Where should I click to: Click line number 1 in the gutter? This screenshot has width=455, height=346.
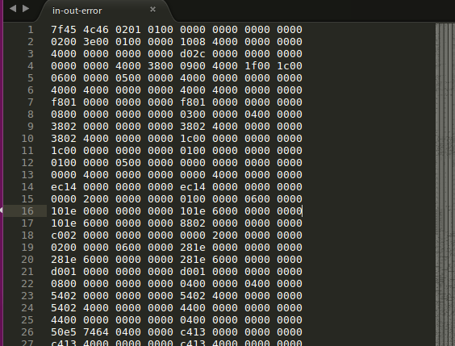pos(31,30)
